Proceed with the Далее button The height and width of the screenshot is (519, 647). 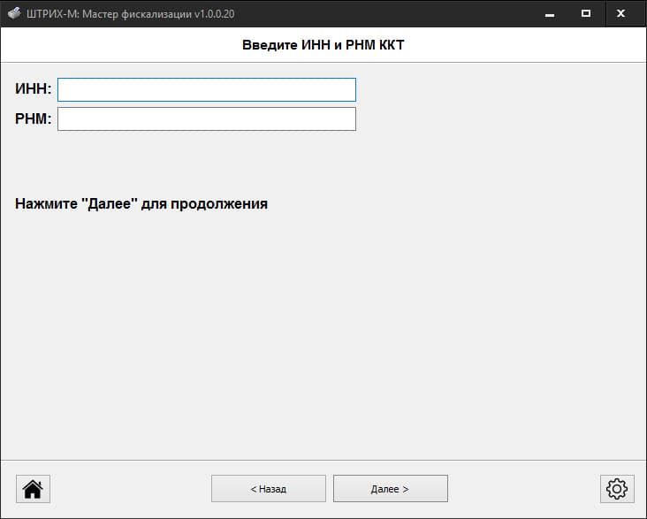391,489
